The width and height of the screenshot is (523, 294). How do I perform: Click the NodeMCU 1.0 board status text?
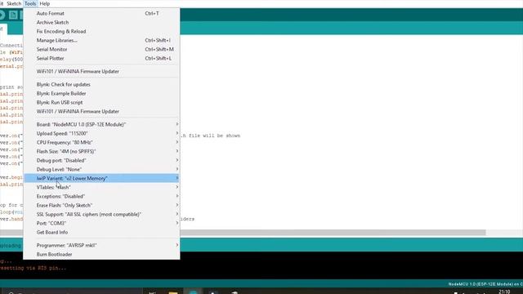[485, 284]
